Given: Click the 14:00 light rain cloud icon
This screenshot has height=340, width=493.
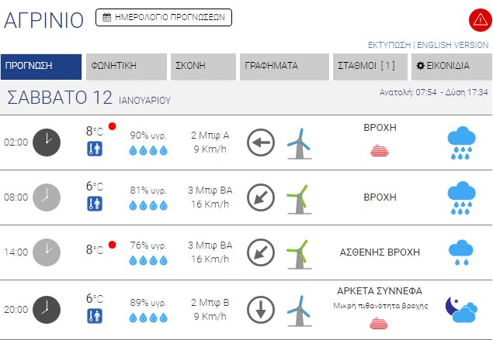Looking at the screenshot, I should (462, 250).
